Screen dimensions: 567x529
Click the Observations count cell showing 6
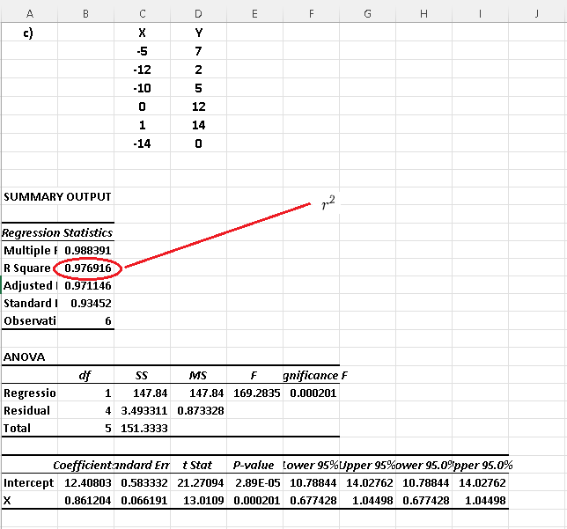point(104,321)
